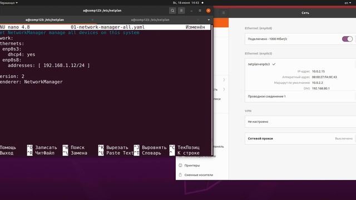This screenshot has width=356, height=200.
Task: Click the default route value 10.0.2.2
Action: coord(318,83)
